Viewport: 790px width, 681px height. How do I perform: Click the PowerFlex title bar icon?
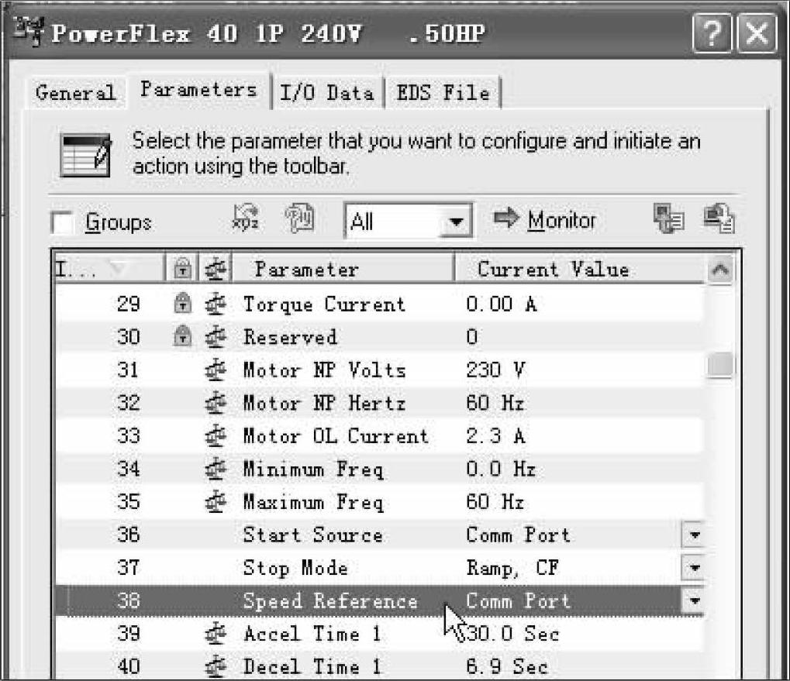point(29,31)
